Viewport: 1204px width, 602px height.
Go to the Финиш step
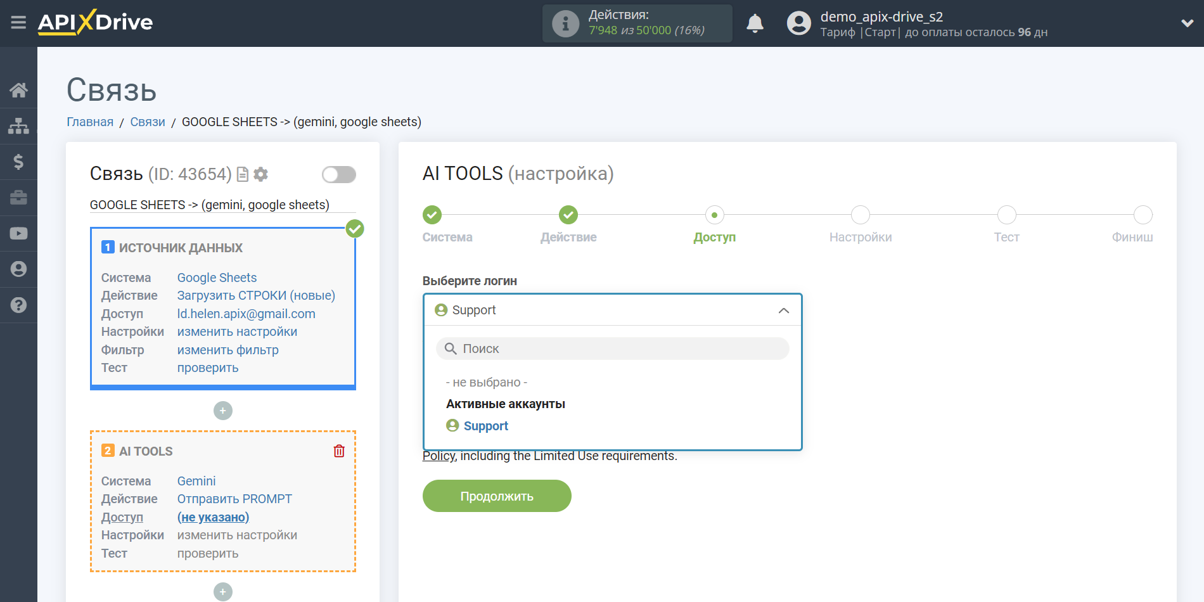(1143, 215)
